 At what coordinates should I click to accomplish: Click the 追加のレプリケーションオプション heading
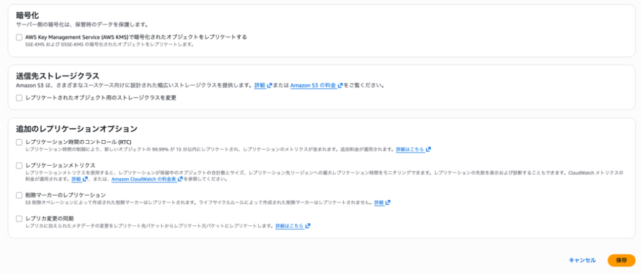(76, 129)
